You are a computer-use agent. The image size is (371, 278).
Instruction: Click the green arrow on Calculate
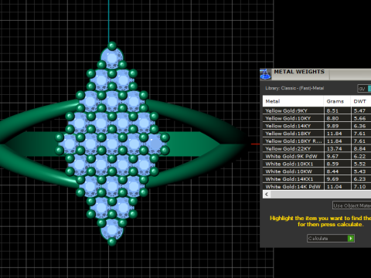[351, 239]
